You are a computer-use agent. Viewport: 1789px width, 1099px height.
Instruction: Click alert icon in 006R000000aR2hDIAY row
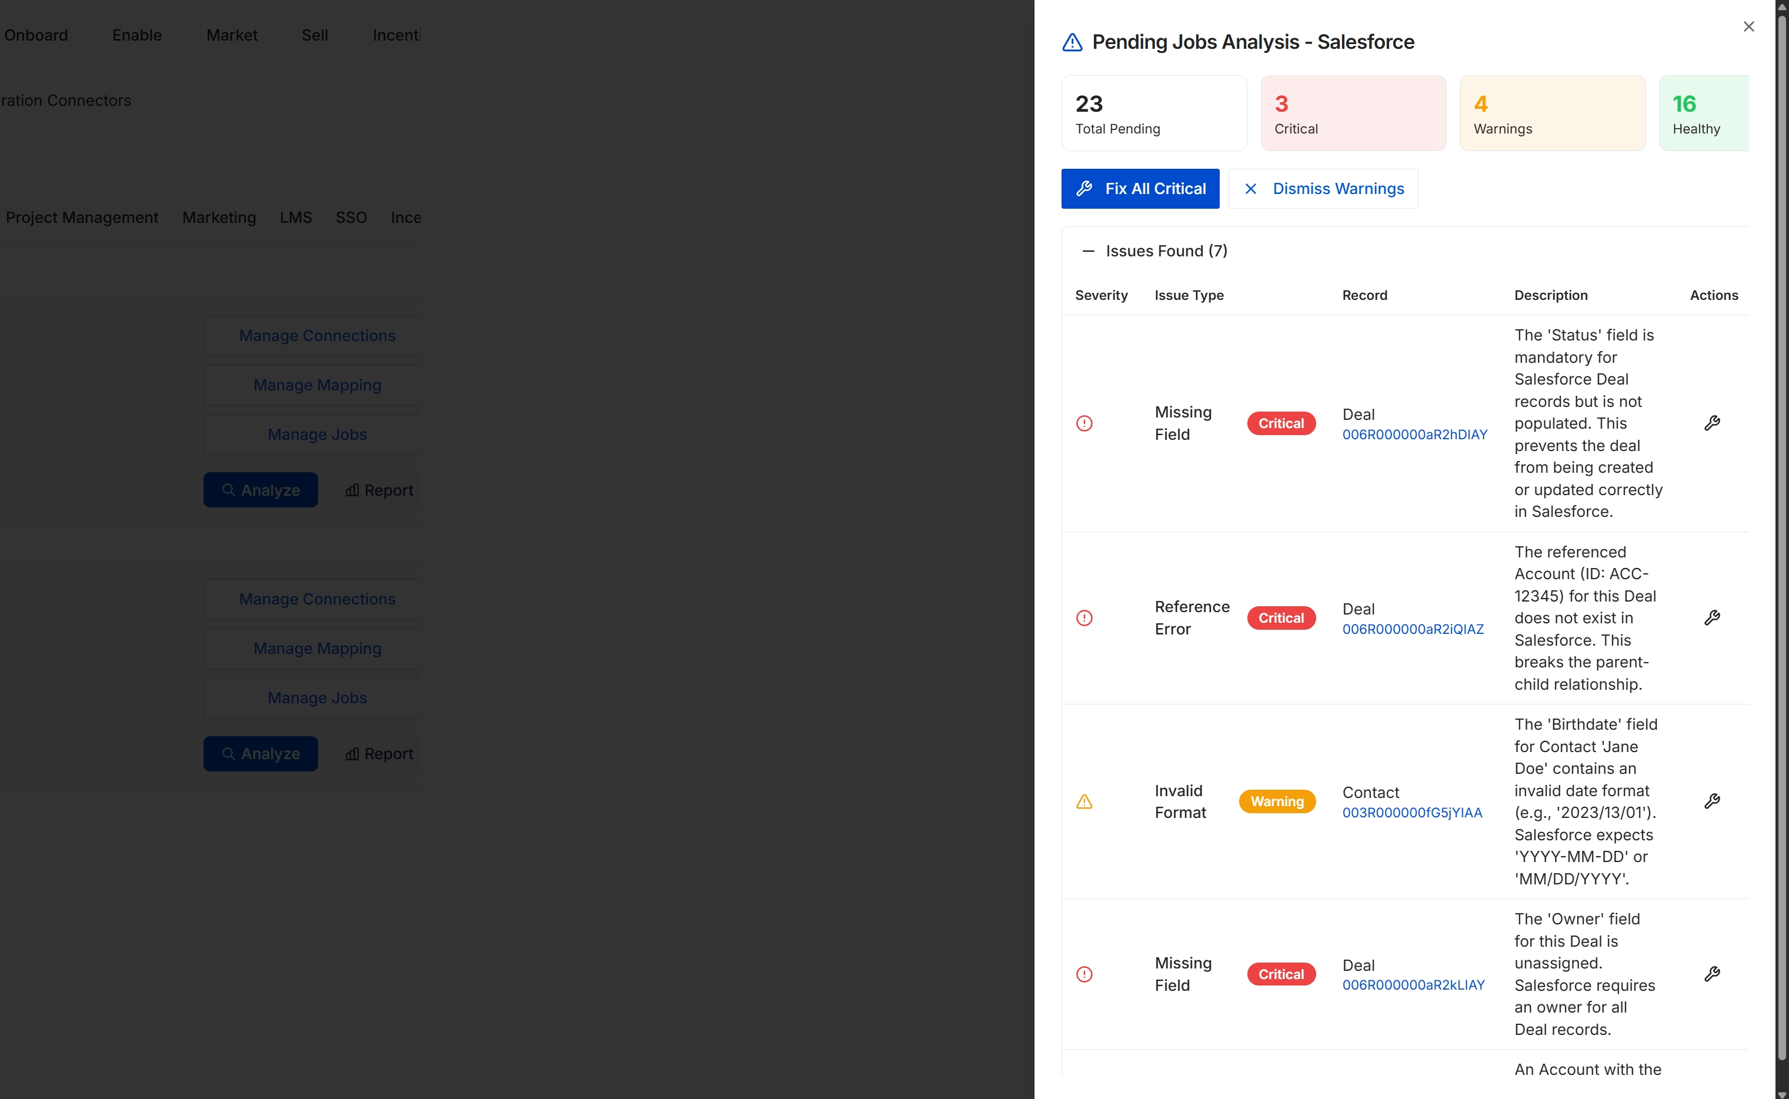coord(1084,423)
